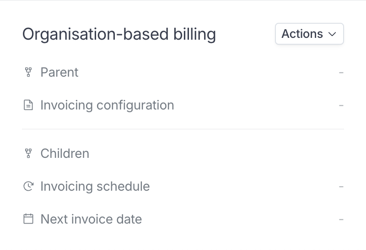Select the Children row label

(x=65, y=153)
